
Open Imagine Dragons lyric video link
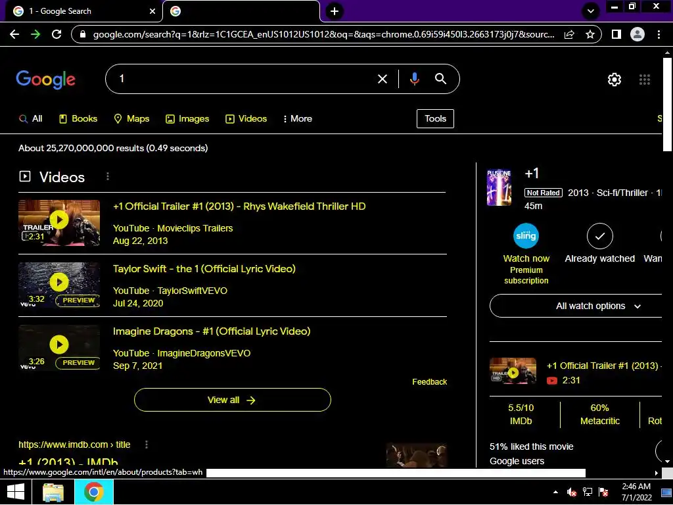coord(211,331)
